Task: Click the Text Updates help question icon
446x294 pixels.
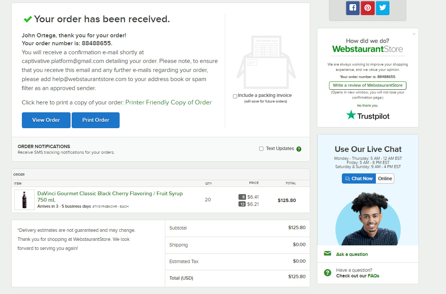Action: [299, 149]
